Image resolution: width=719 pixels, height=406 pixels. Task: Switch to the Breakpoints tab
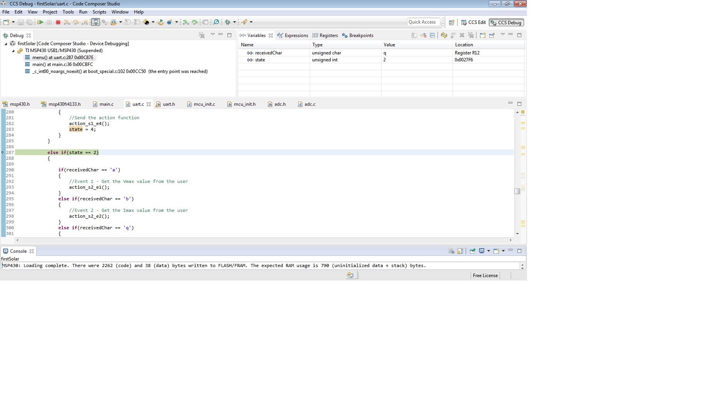pyautogui.click(x=358, y=36)
